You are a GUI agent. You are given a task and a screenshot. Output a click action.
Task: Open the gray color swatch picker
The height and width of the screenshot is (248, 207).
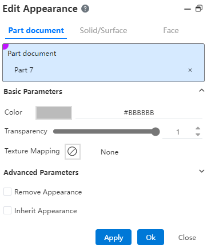pyautogui.click(x=54, y=113)
